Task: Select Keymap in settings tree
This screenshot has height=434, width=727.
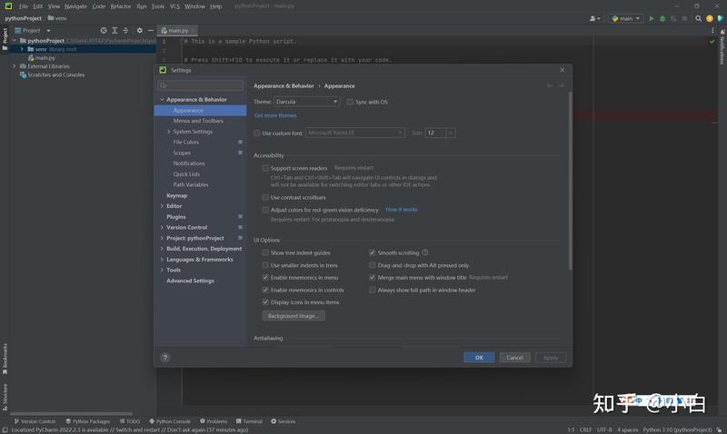Action: 176,195
